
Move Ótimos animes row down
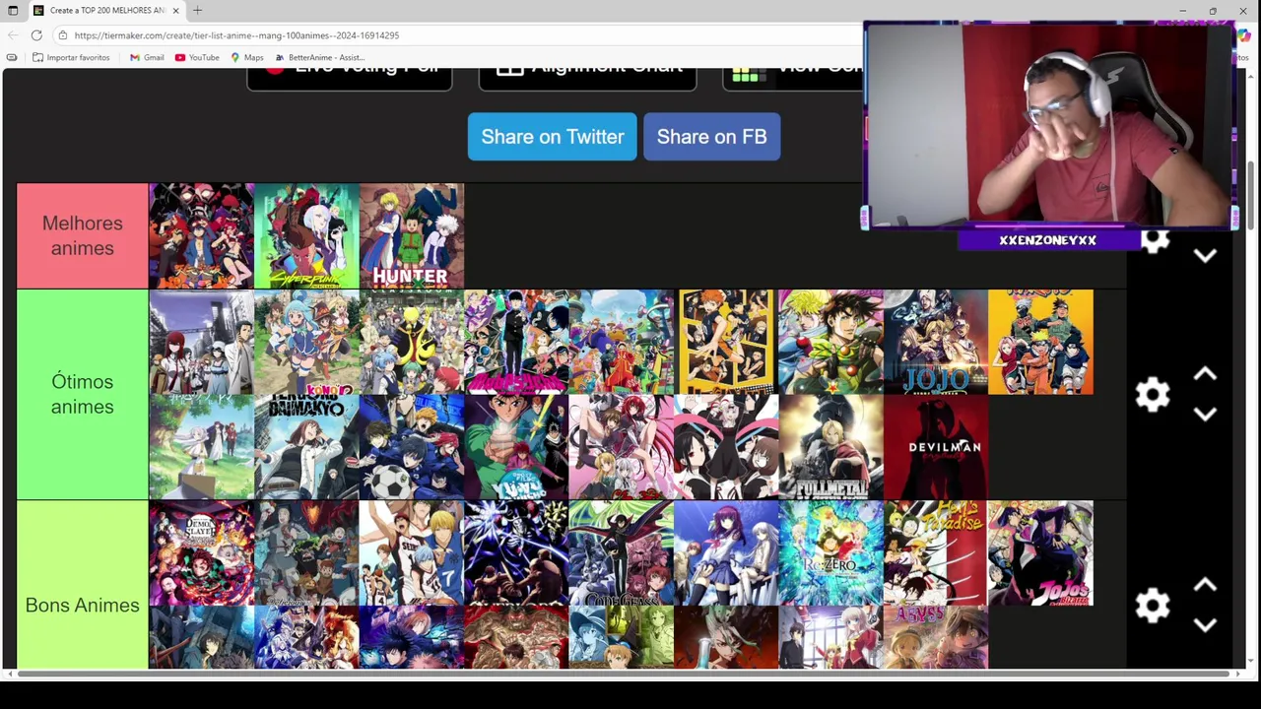coord(1205,415)
